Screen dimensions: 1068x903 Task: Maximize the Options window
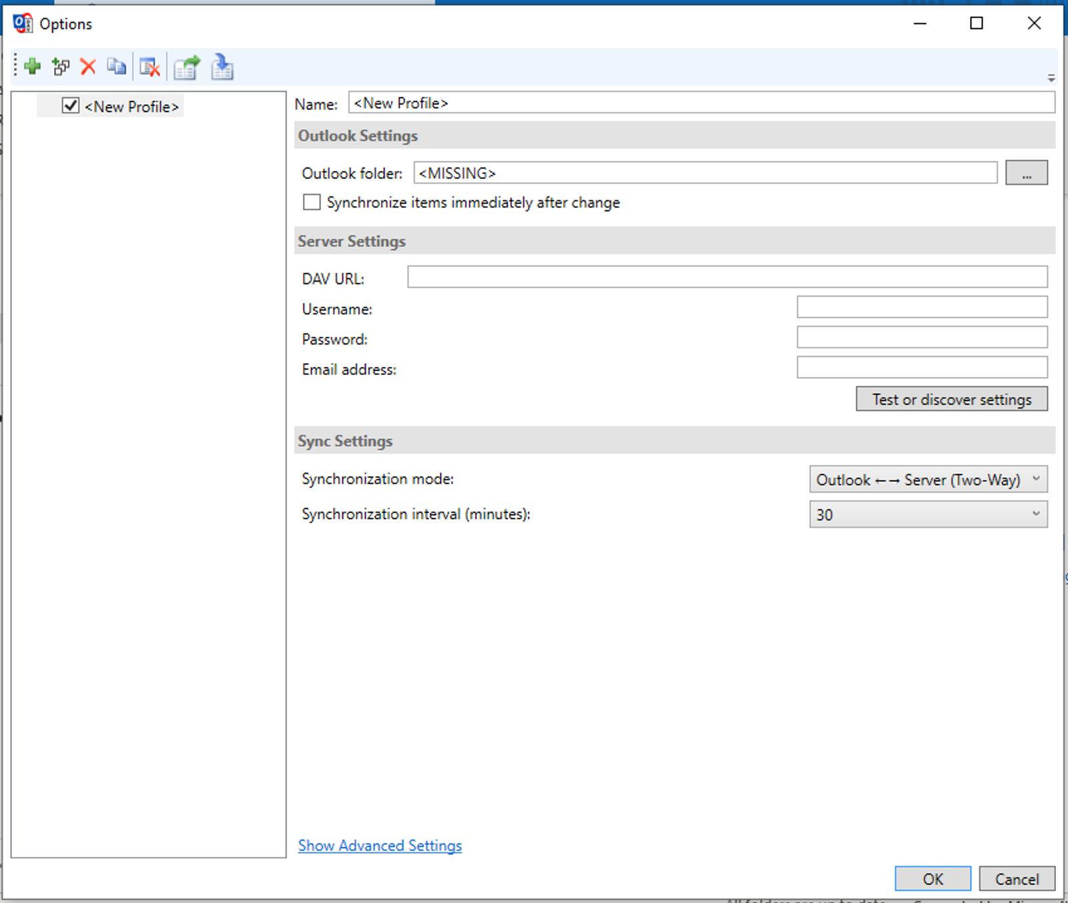(x=977, y=23)
